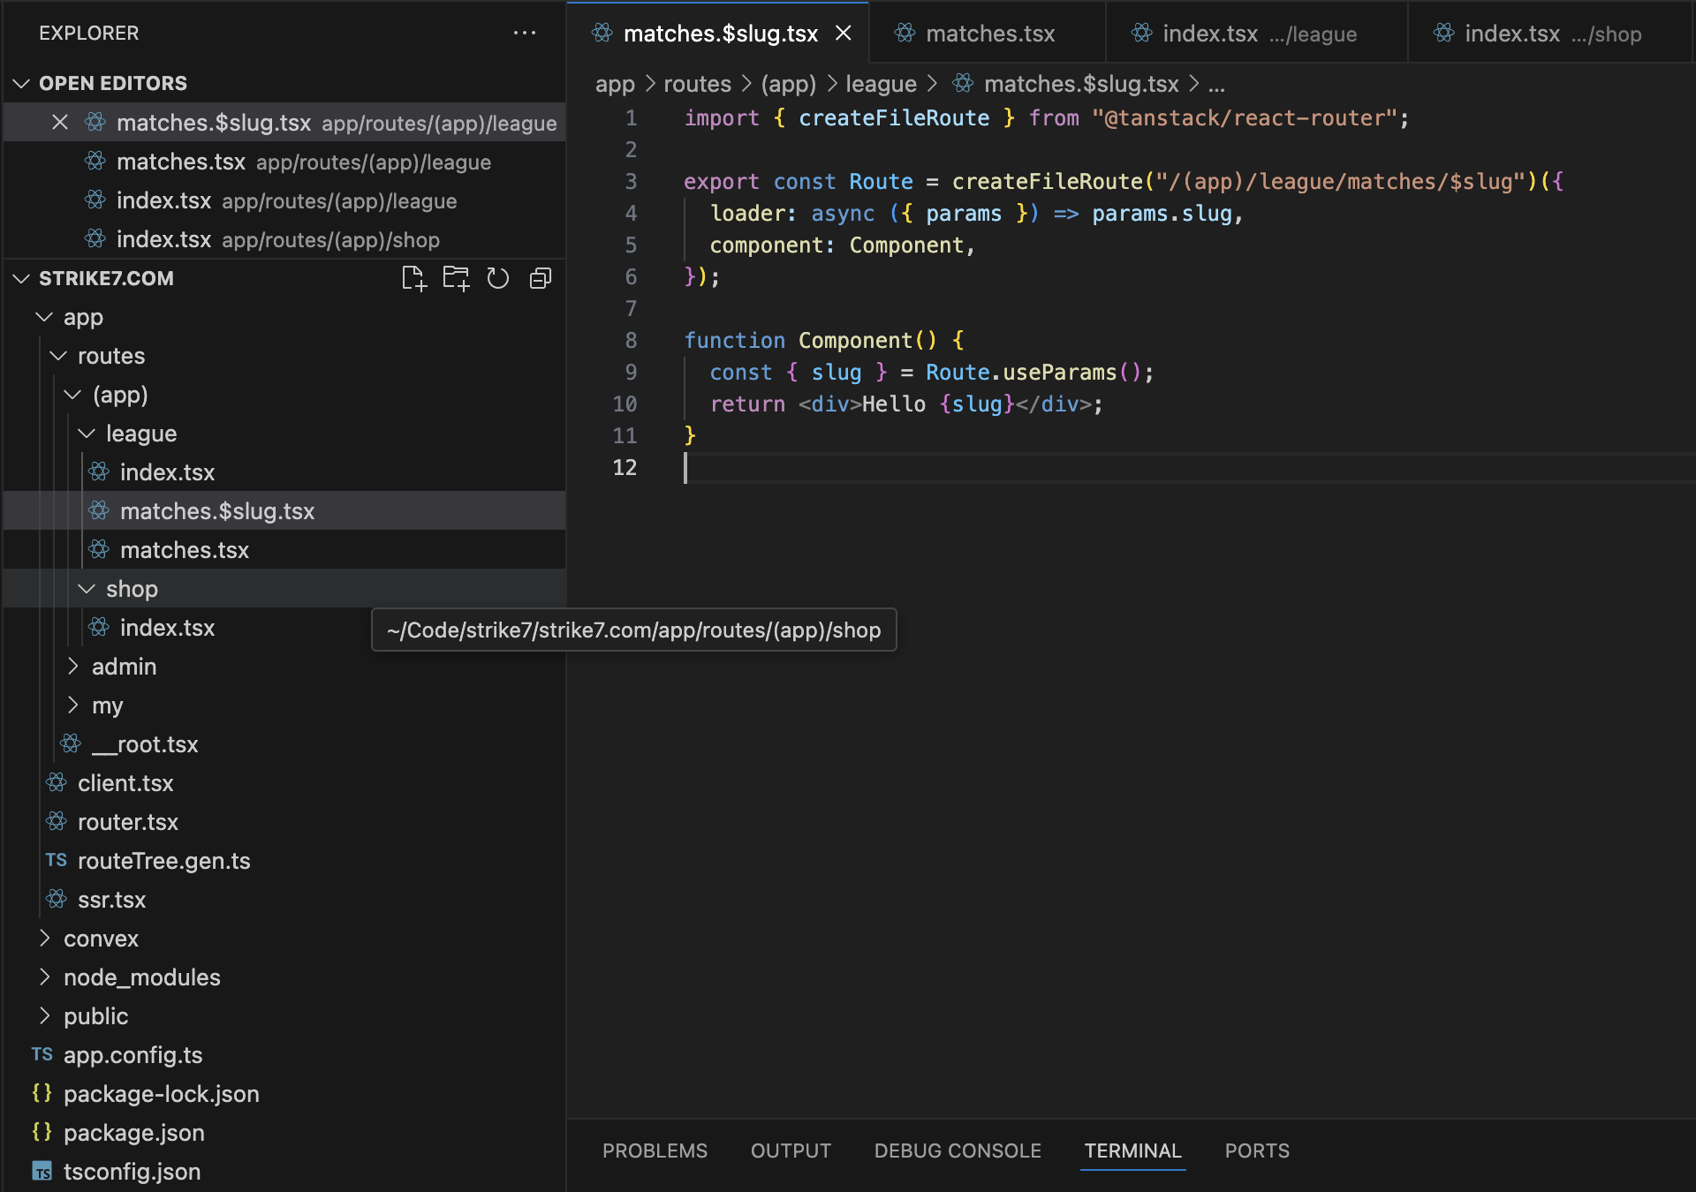Open index.tsx under league folder
The height and width of the screenshot is (1192, 1696).
click(284, 472)
